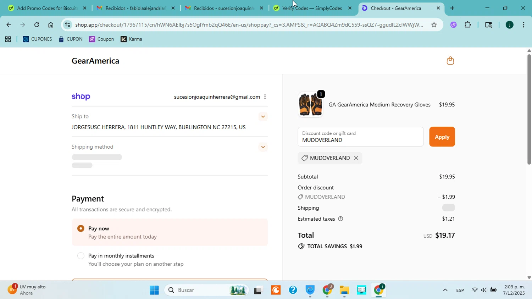Image resolution: width=532 pixels, height=299 pixels.
Task: Apply the discount code
Action: [442, 137]
